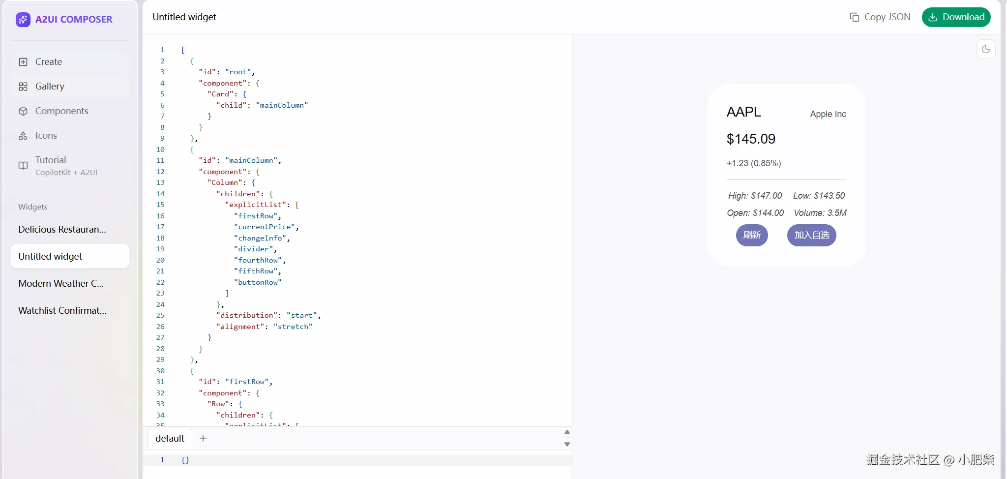
Task: Click inside the data editor with {}
Action: 357,460
